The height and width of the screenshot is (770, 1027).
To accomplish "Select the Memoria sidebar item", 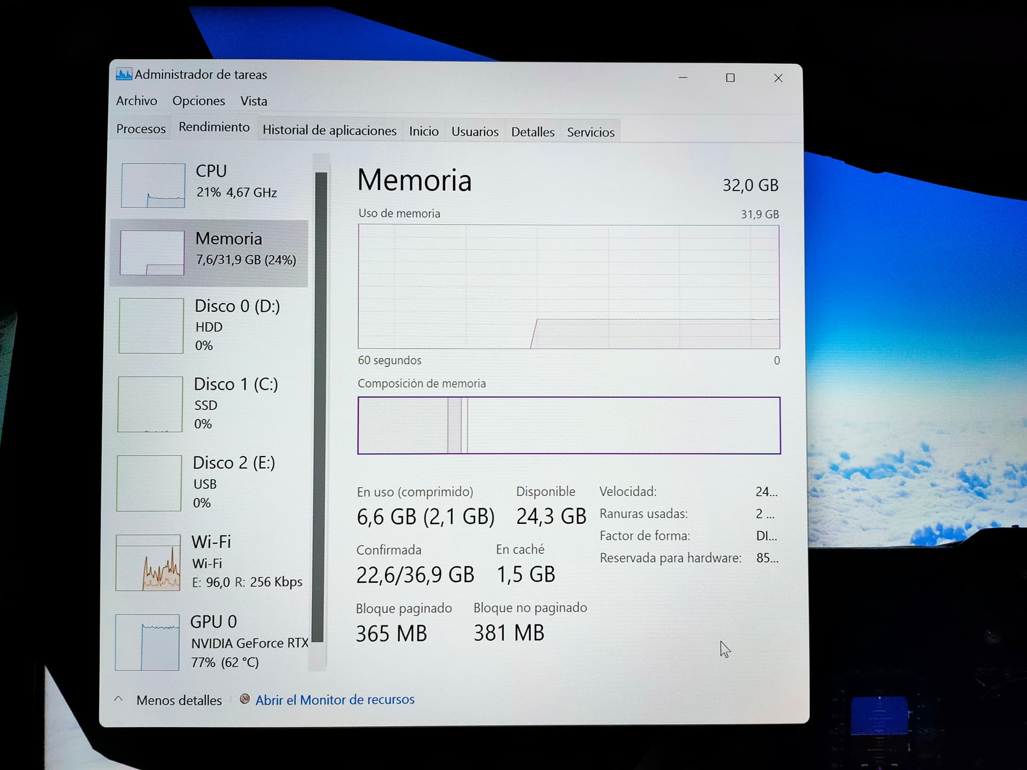I will tap(209, 253).
